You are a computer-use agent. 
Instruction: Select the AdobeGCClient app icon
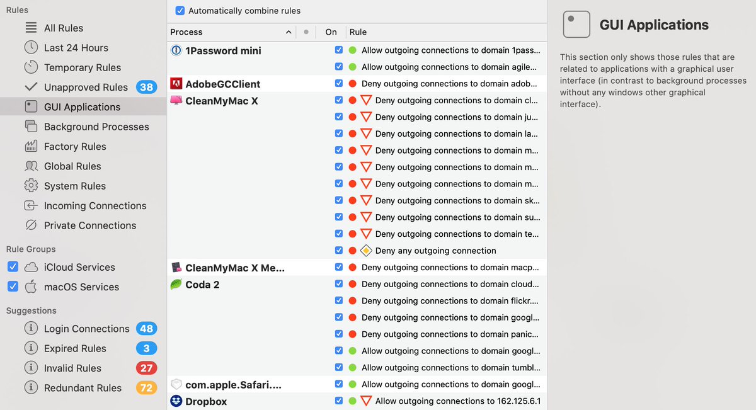(176, 84)
